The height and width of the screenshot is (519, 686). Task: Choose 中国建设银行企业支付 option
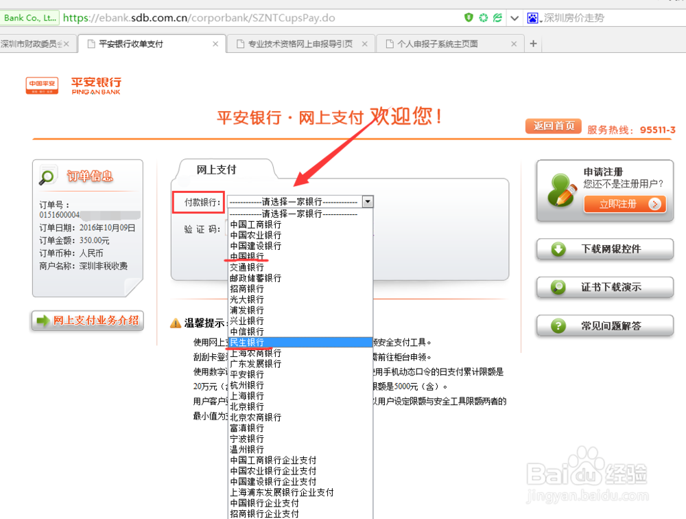click(300, 482)
